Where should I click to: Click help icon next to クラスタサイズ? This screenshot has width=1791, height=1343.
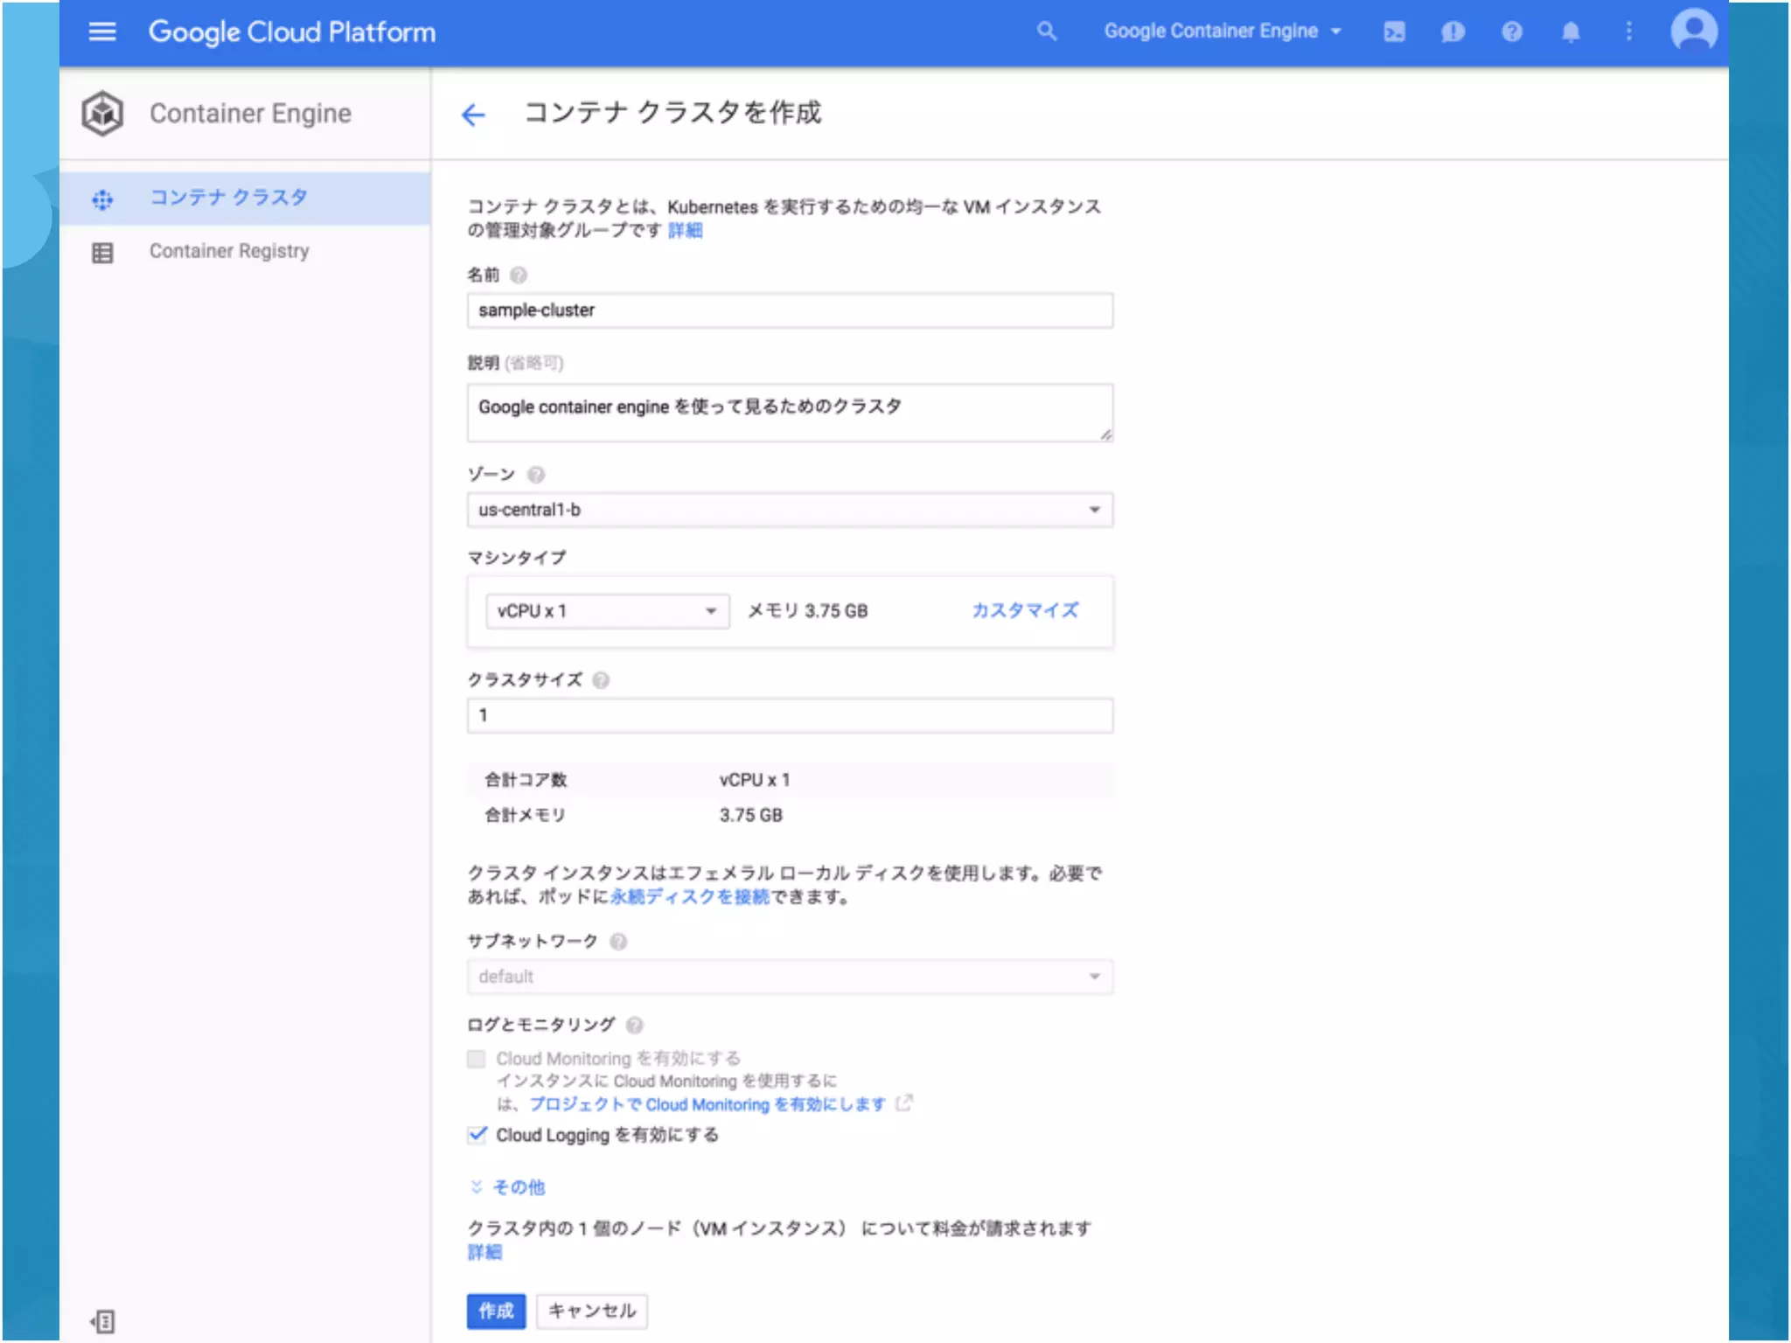[601, 680]
